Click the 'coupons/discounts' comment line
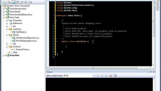This screenshot has width=161, height=91. (x=87, y=36)
